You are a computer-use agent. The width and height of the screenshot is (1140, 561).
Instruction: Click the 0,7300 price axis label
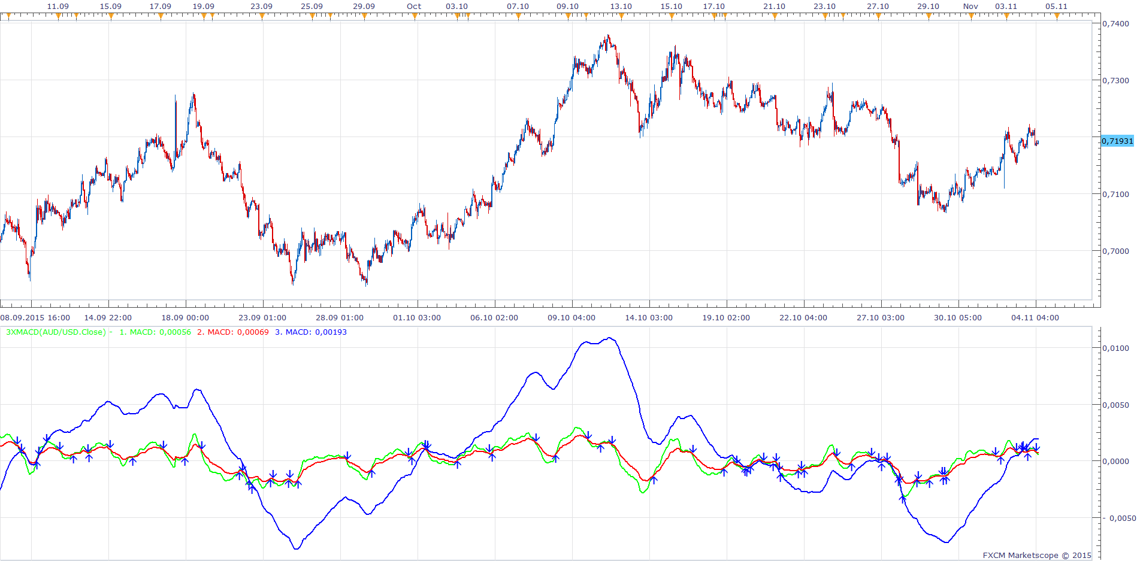coord(1116,80)
